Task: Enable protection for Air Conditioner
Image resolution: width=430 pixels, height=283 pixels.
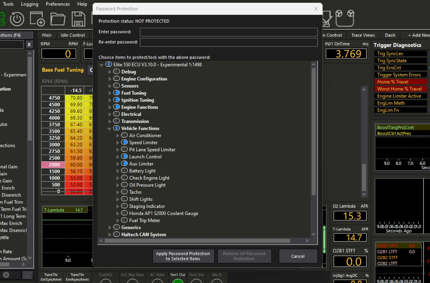Action: coord(124,135)
